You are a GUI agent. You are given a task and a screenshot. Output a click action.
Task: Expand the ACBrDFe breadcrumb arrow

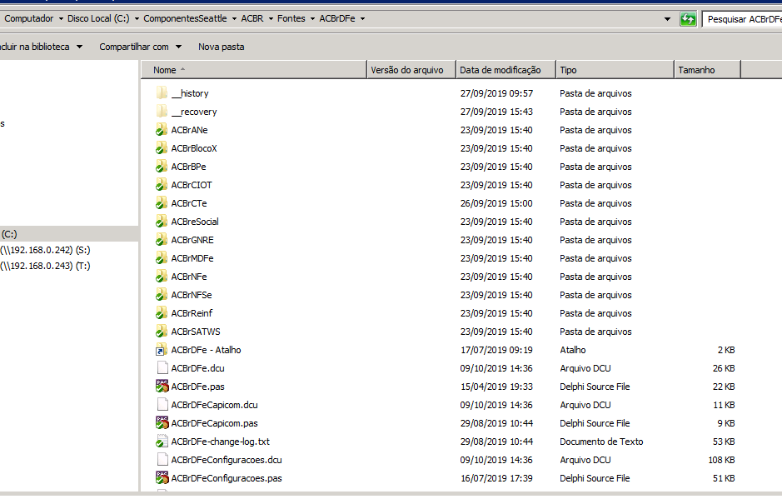[362, 19]
